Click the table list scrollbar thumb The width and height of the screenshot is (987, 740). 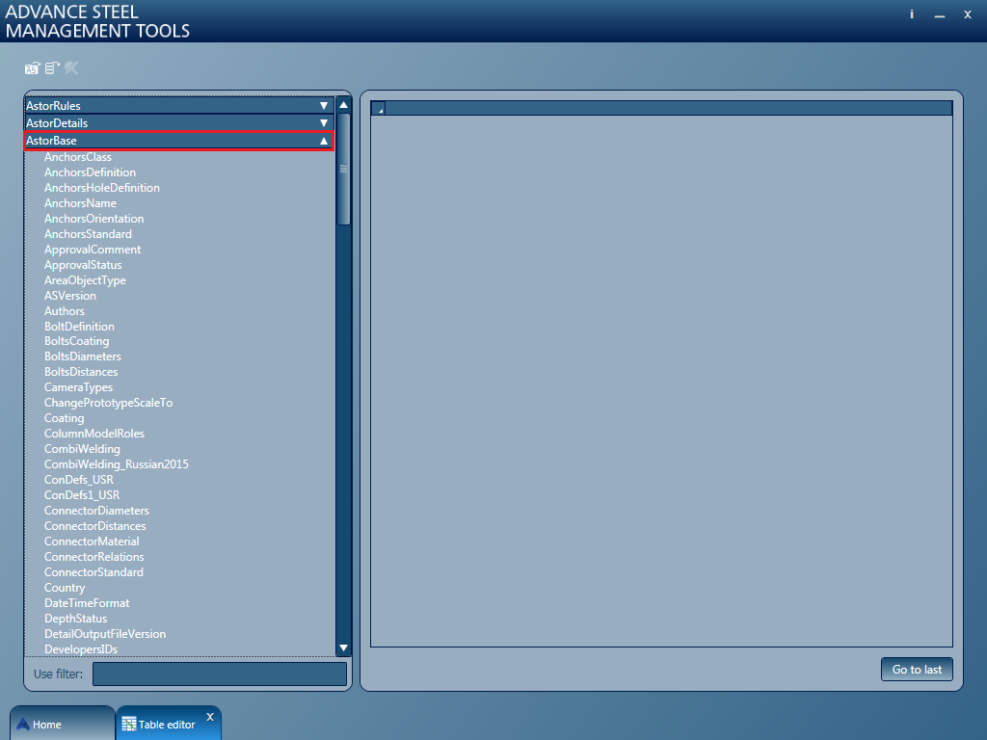point(344,169)
